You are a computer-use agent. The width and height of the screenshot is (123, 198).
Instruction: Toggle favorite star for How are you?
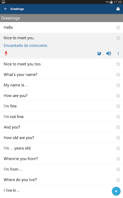tap(118, 96)
